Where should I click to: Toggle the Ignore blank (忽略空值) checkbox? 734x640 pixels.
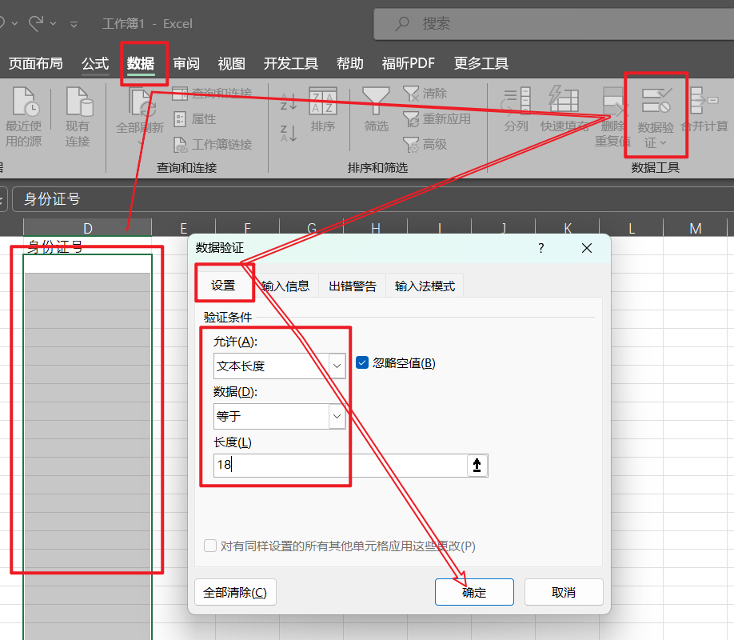click(x=362, y=362)
